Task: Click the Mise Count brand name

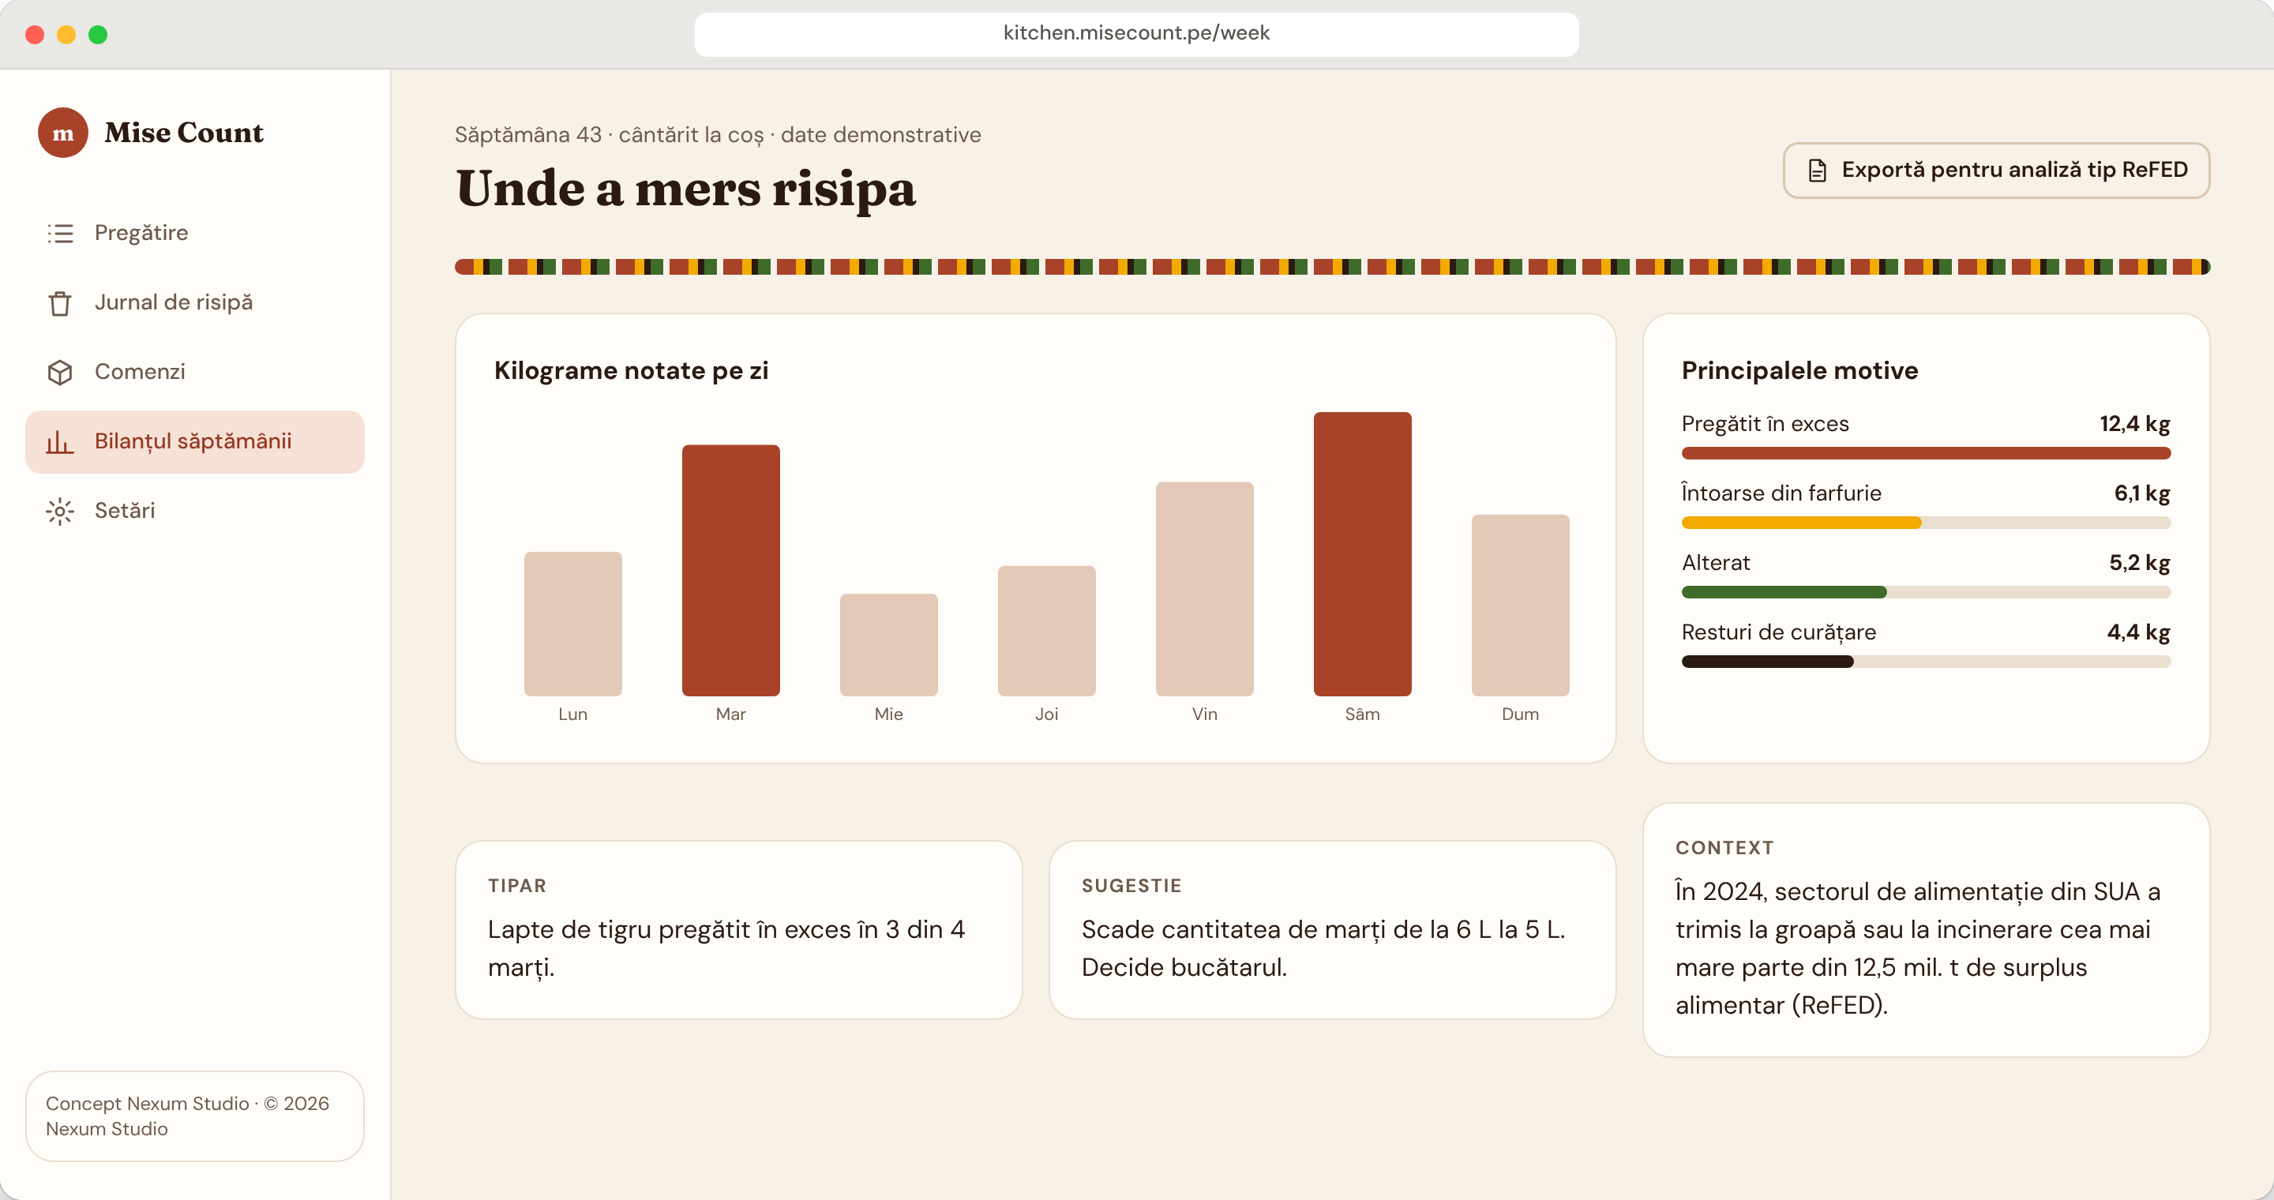Action: click(x=184, y=133)
